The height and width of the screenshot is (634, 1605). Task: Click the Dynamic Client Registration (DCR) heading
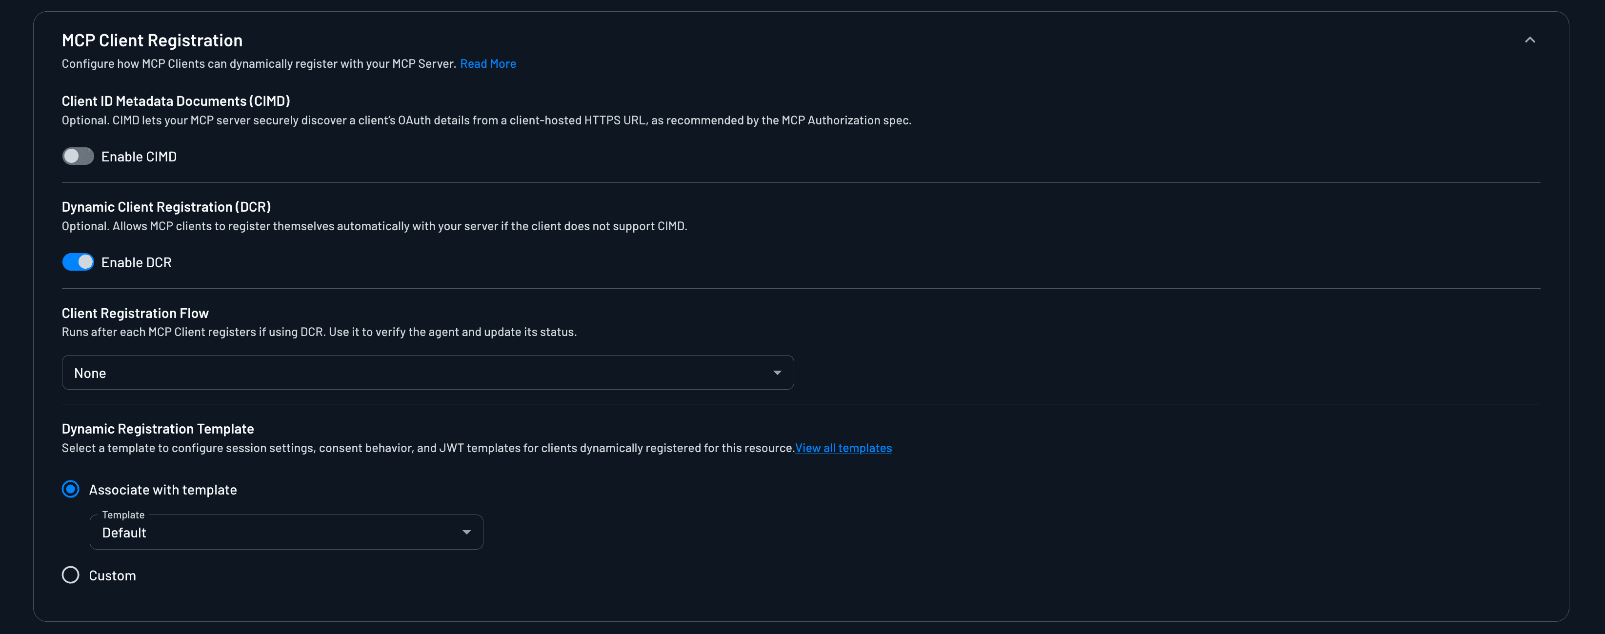(x=166, y=207)
